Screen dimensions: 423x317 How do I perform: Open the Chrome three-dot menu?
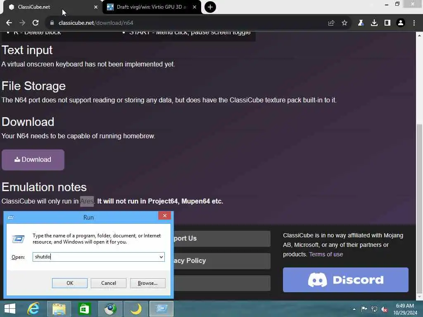point(414,23)
